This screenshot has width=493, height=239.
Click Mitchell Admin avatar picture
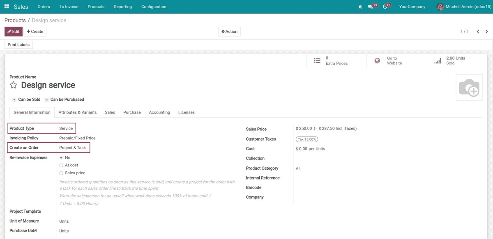click(x=440, y=7)
